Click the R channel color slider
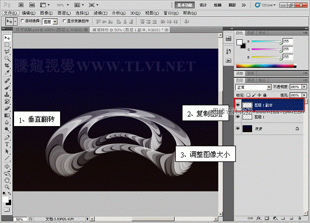 [x=266, y=41]
